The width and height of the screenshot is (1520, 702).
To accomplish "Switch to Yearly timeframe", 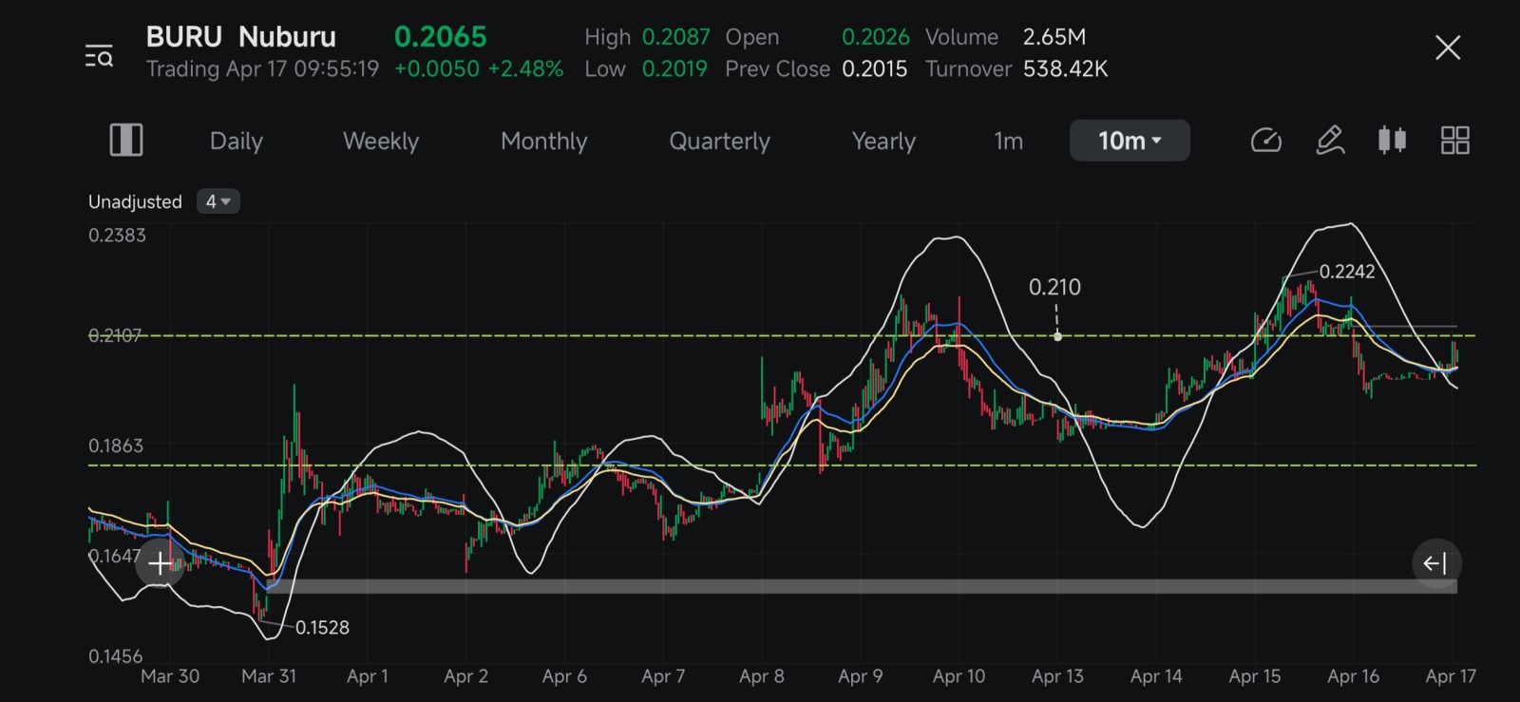I will coord(884,142).
